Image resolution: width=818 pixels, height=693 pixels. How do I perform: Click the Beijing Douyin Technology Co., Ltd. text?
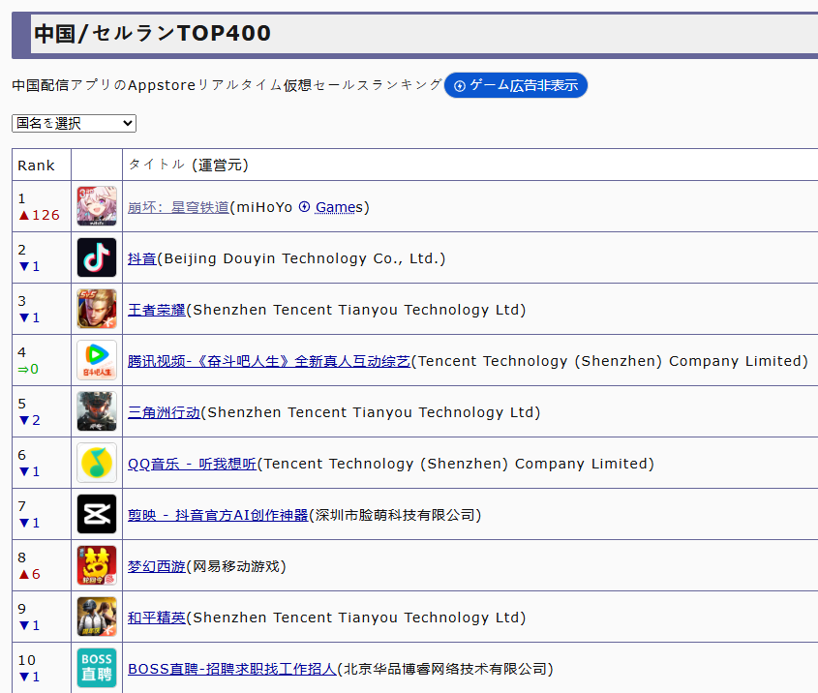pos(301,258)
